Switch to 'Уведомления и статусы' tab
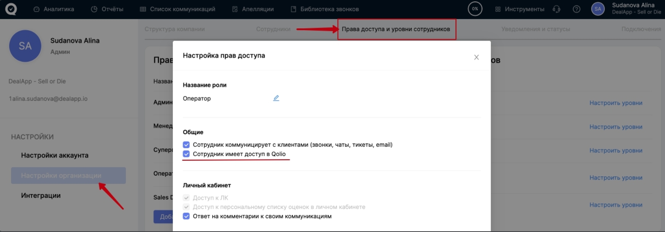This screenshot has width=665, height=232. (x=536, y=29)
